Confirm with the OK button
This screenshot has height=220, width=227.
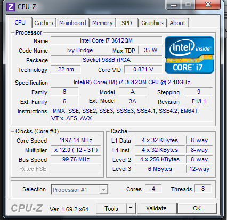point(197,208)
